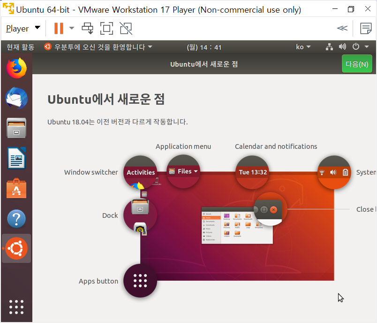Expand the system menu arrow next to power
377x323 pixels.
point(367,46)
